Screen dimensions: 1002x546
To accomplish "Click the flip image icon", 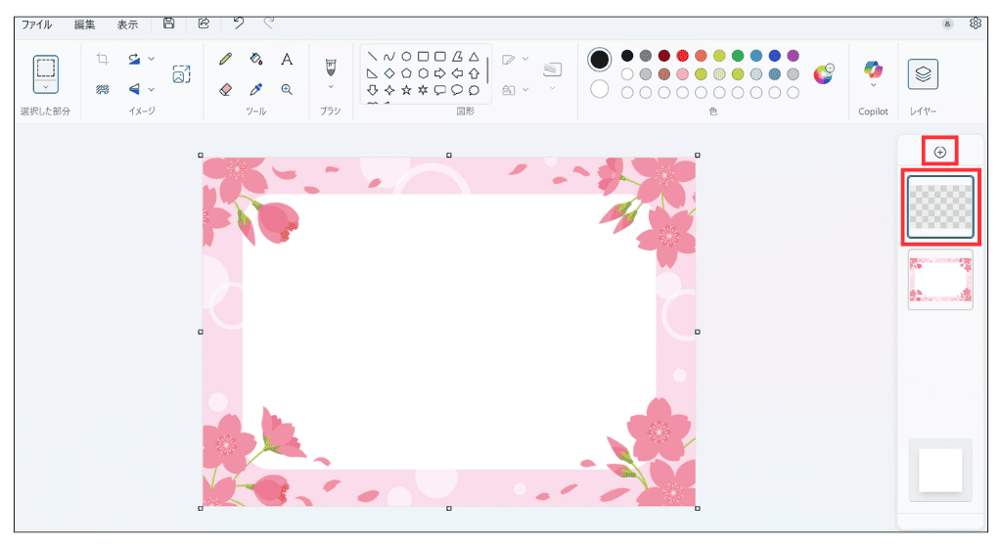I will [x=134, y=89].
